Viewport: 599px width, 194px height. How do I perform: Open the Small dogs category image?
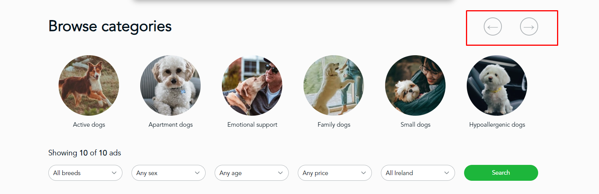pyautogui.click(x=415, y=85)
